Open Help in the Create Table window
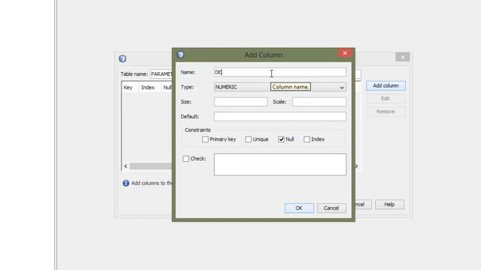Screen dimensions: 481x270 (389, 205)
